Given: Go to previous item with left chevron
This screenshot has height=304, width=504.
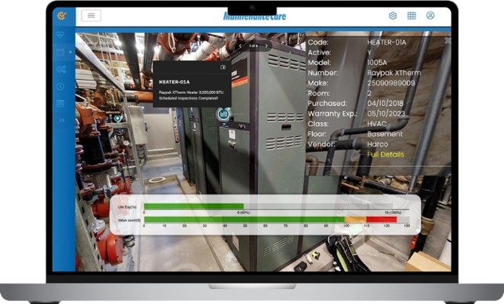Looking at the screenshot, I should 240,46.
